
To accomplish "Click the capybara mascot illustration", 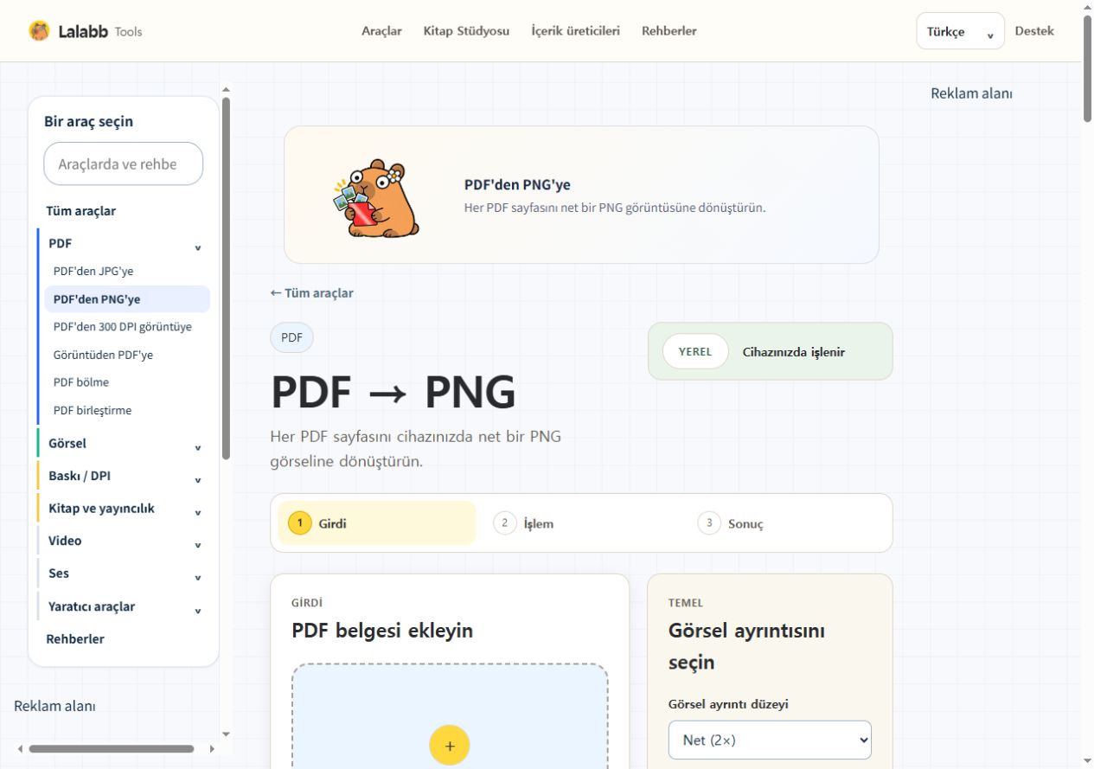I will (376, 198).
